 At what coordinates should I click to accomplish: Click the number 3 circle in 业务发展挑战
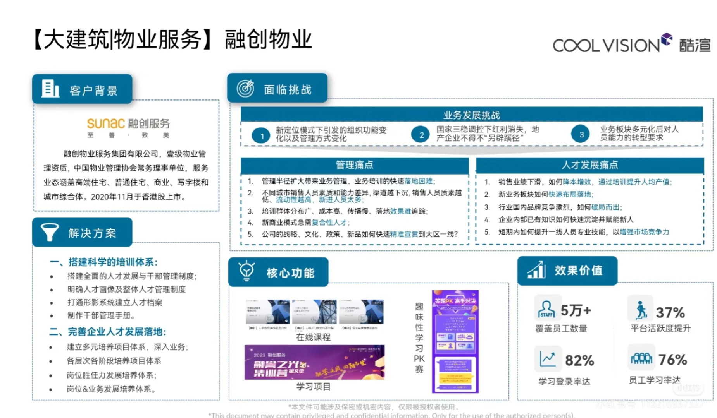[581, 134]
